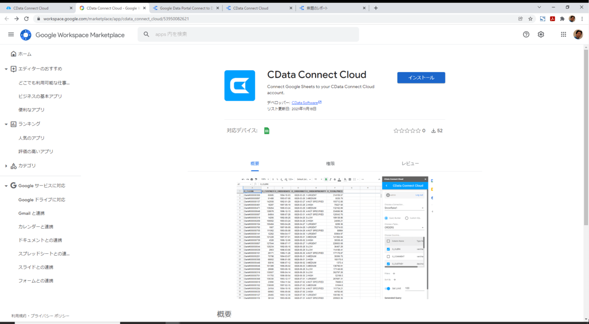
Task: Switch to the 権限 tab
Action: click(x=330, y=163)
